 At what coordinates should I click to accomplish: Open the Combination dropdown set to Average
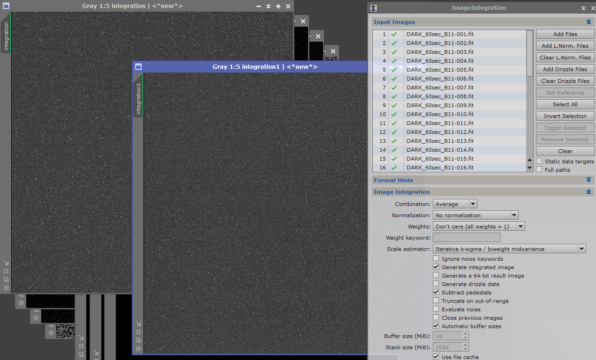[454, 204]
